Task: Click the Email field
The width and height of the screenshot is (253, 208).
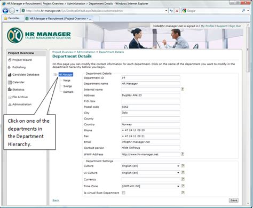Action: pyautogui.click(x=151, y=142)
